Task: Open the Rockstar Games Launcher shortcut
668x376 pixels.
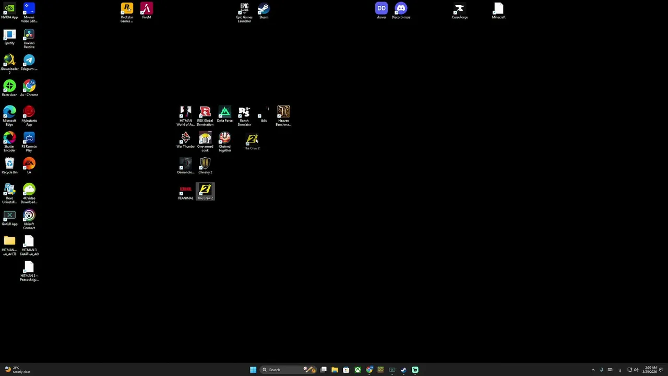Action: [x=127, y=13]
